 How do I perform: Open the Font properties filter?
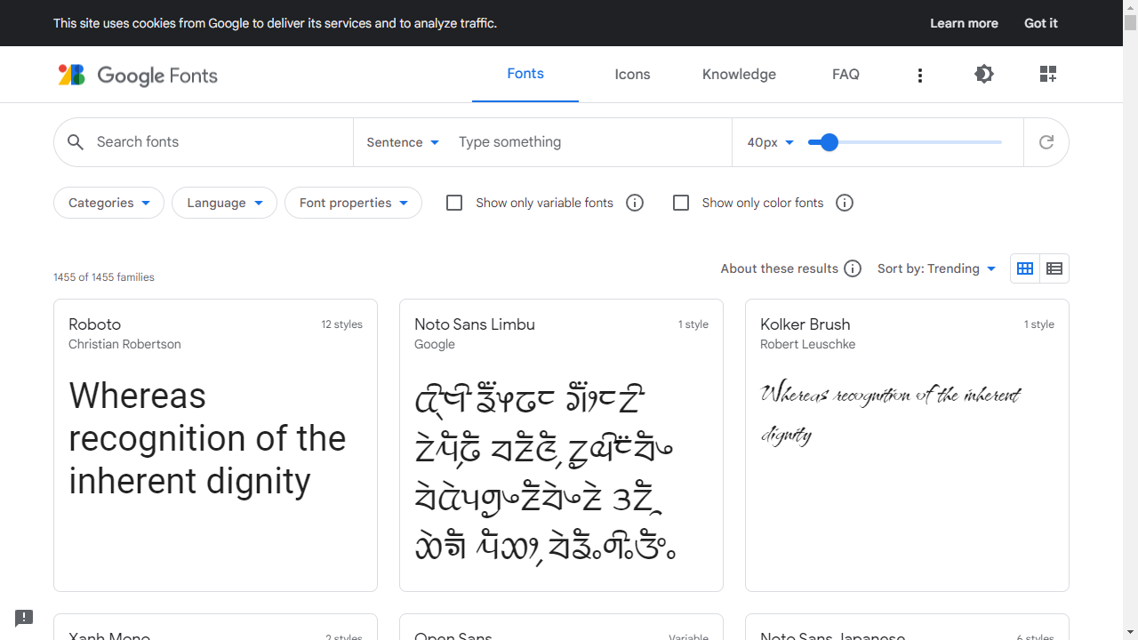pyautogui.click(x=353, y=203)
